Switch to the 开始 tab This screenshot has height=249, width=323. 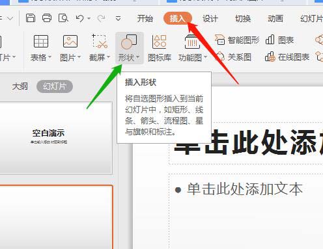[x=145, y=19]
